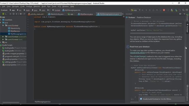
Task: Select MyIdService class in tree
Action: [x=14, y=31]
